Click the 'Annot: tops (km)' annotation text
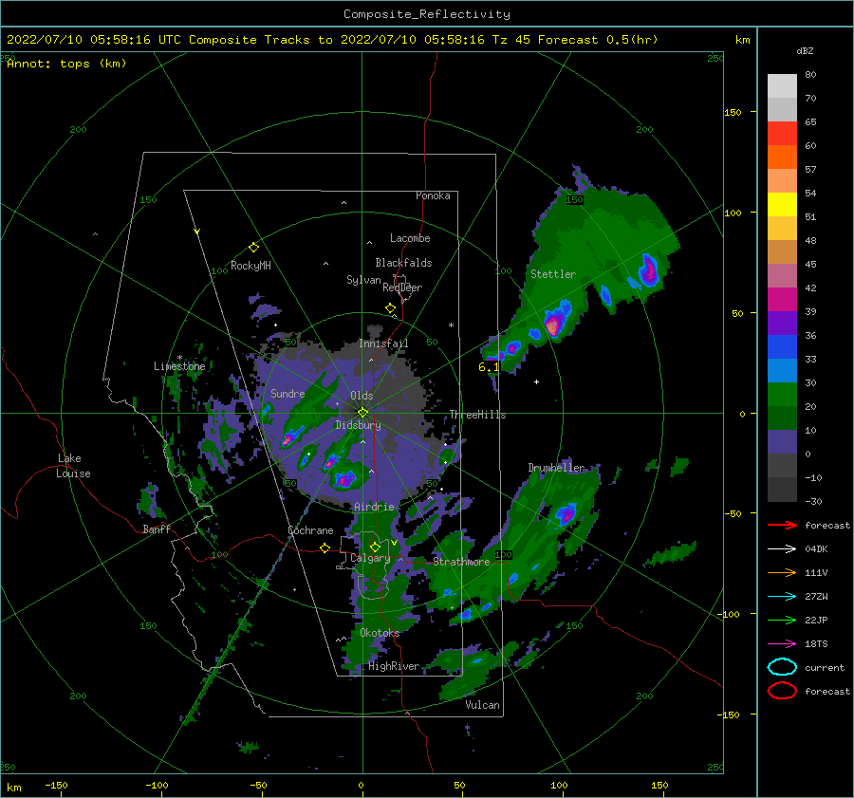The image size is (854, 798). 66,64
